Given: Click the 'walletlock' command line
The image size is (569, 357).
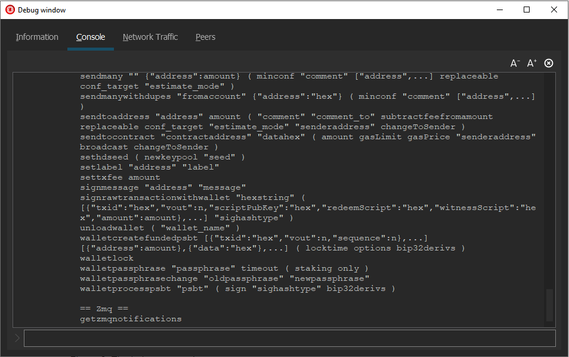Looking at the screenshot, I should click(x=107, y=258).
